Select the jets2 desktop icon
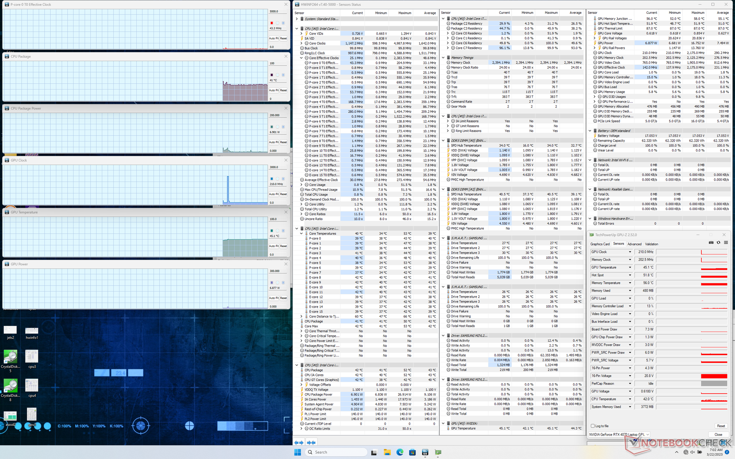This screenshot has width=735, height=459. [x=10, y=332]
